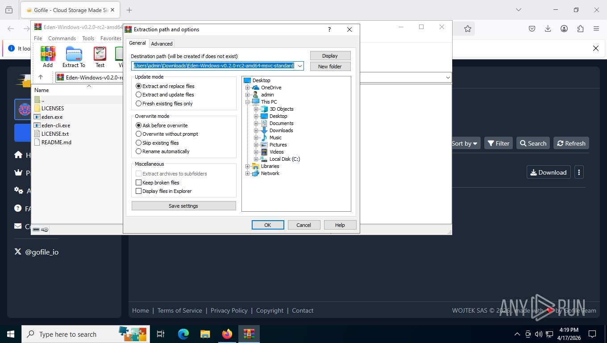The image size is (607, 343).
Task: Expand Local Disk (C:) tree node
Action: click(256, 159)
